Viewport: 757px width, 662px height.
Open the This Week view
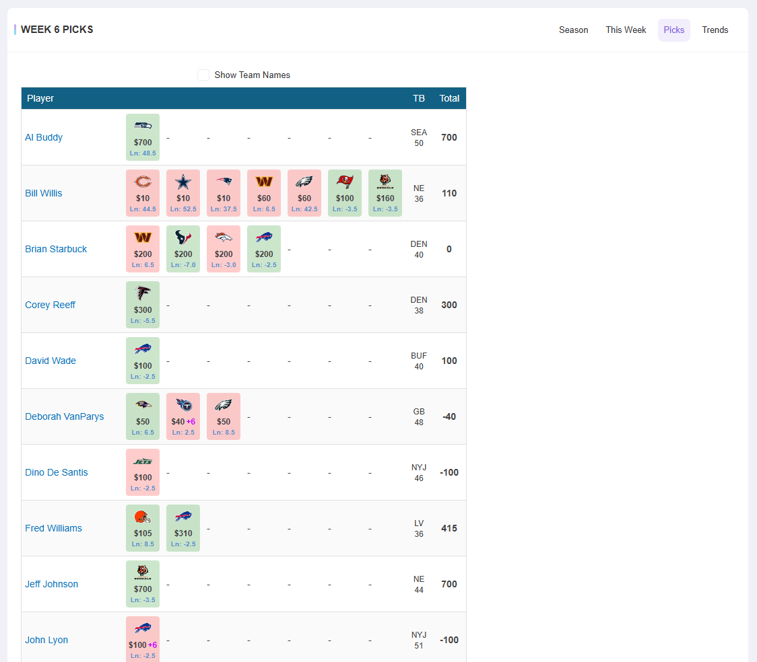(x=625, y=30)
